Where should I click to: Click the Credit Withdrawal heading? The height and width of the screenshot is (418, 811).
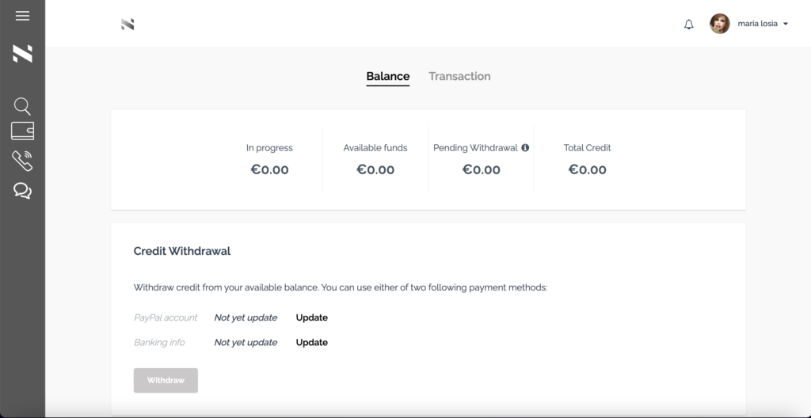[x=182, y=251]
